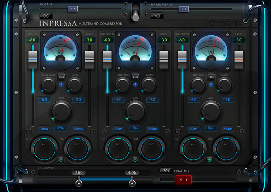The width and height of the screenshot is (271, 192).
Task: Click third band Ratio 3.0 readout
Action: [x=239, y=40]
